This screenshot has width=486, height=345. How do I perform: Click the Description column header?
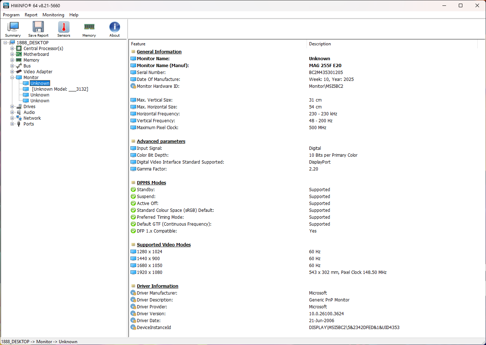click(392, 44)
